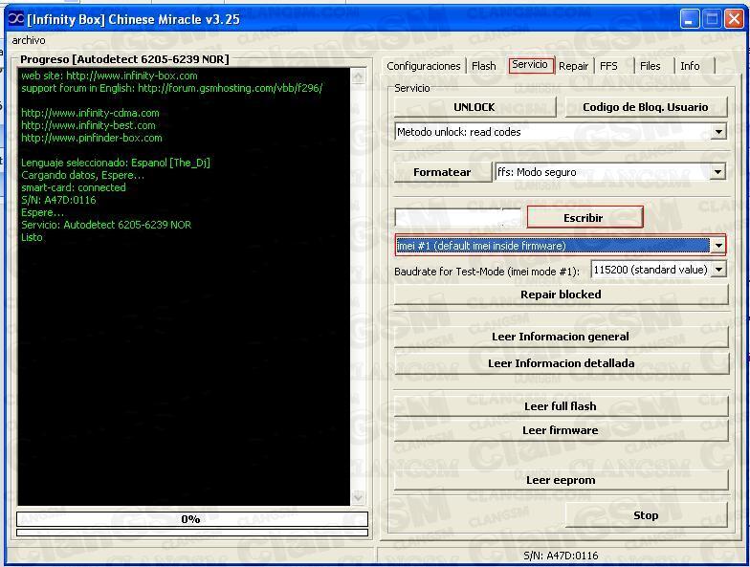Click log scrollbar up arrow
Image resolution: width=750 pixels, height=567 pixels.
click(358, 76)
